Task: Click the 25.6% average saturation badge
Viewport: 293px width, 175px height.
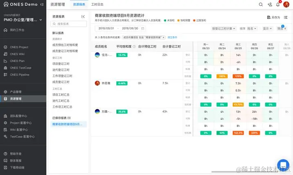Action: click(x=122, y=112)
